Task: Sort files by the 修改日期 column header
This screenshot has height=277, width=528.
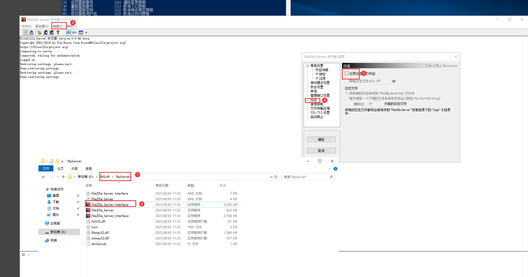Action: pyautogui.click(x=169, y=186)
